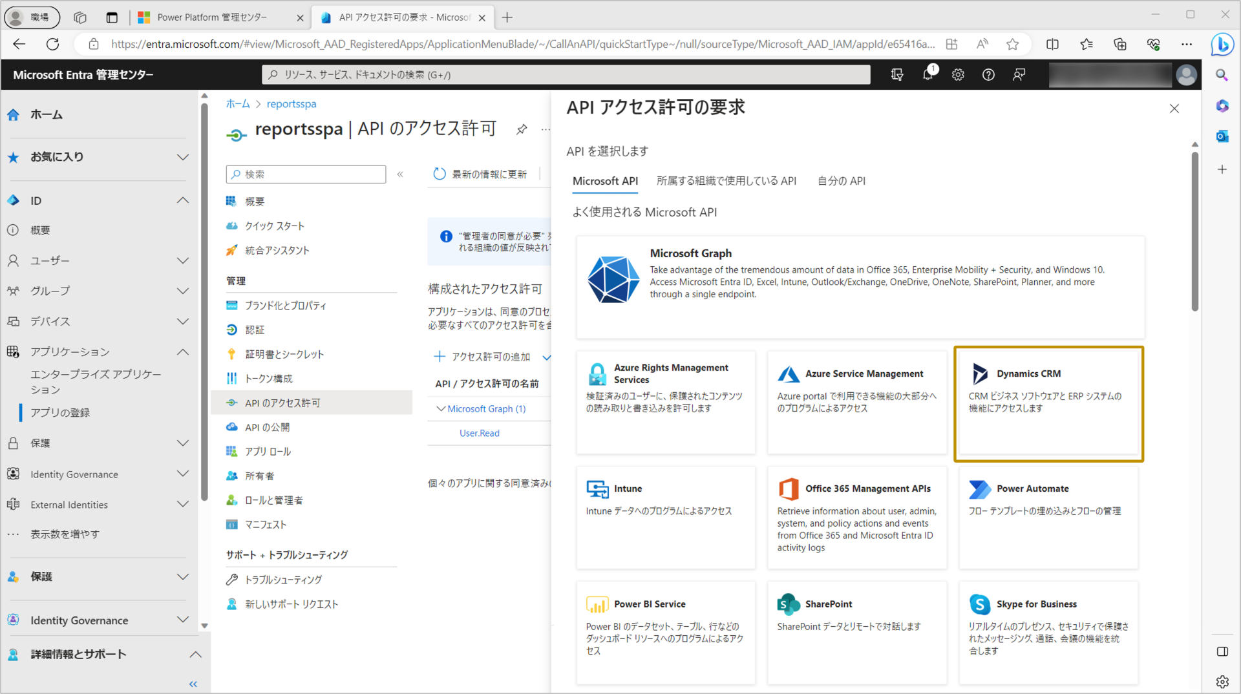1241x694 pixels.
Task: Open the reportsspa breadcrumb link
Action: coord(292,103)
